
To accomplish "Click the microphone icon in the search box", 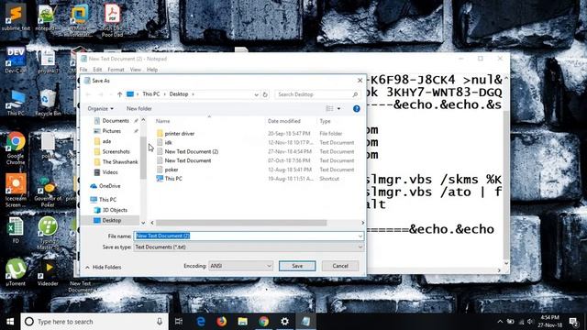I will (160, 322).
